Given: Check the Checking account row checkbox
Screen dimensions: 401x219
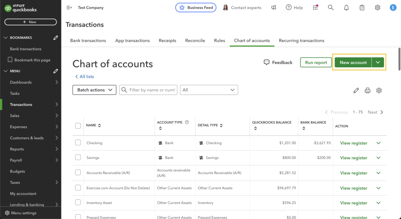Looking at the screenshot, I should 78,143.
